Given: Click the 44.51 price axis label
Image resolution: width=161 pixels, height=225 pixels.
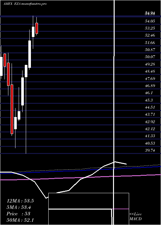Looking at the screenshot, I should (x=150, y=107).
